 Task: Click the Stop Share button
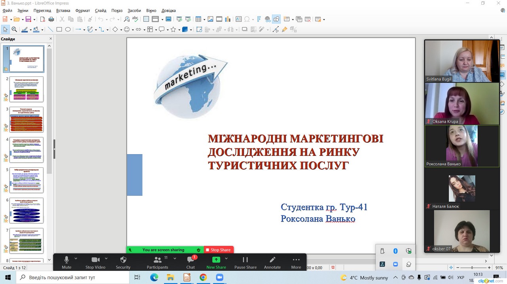(218, 250)
